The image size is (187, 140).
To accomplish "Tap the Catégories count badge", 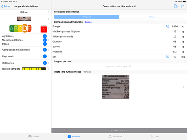I will tap(45, 63).
